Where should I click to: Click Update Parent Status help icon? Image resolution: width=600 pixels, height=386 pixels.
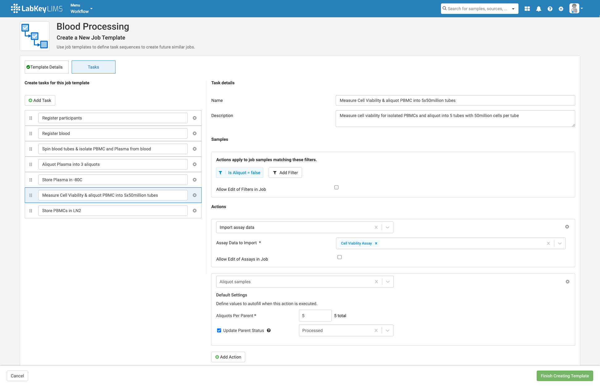tap(269, 330)
